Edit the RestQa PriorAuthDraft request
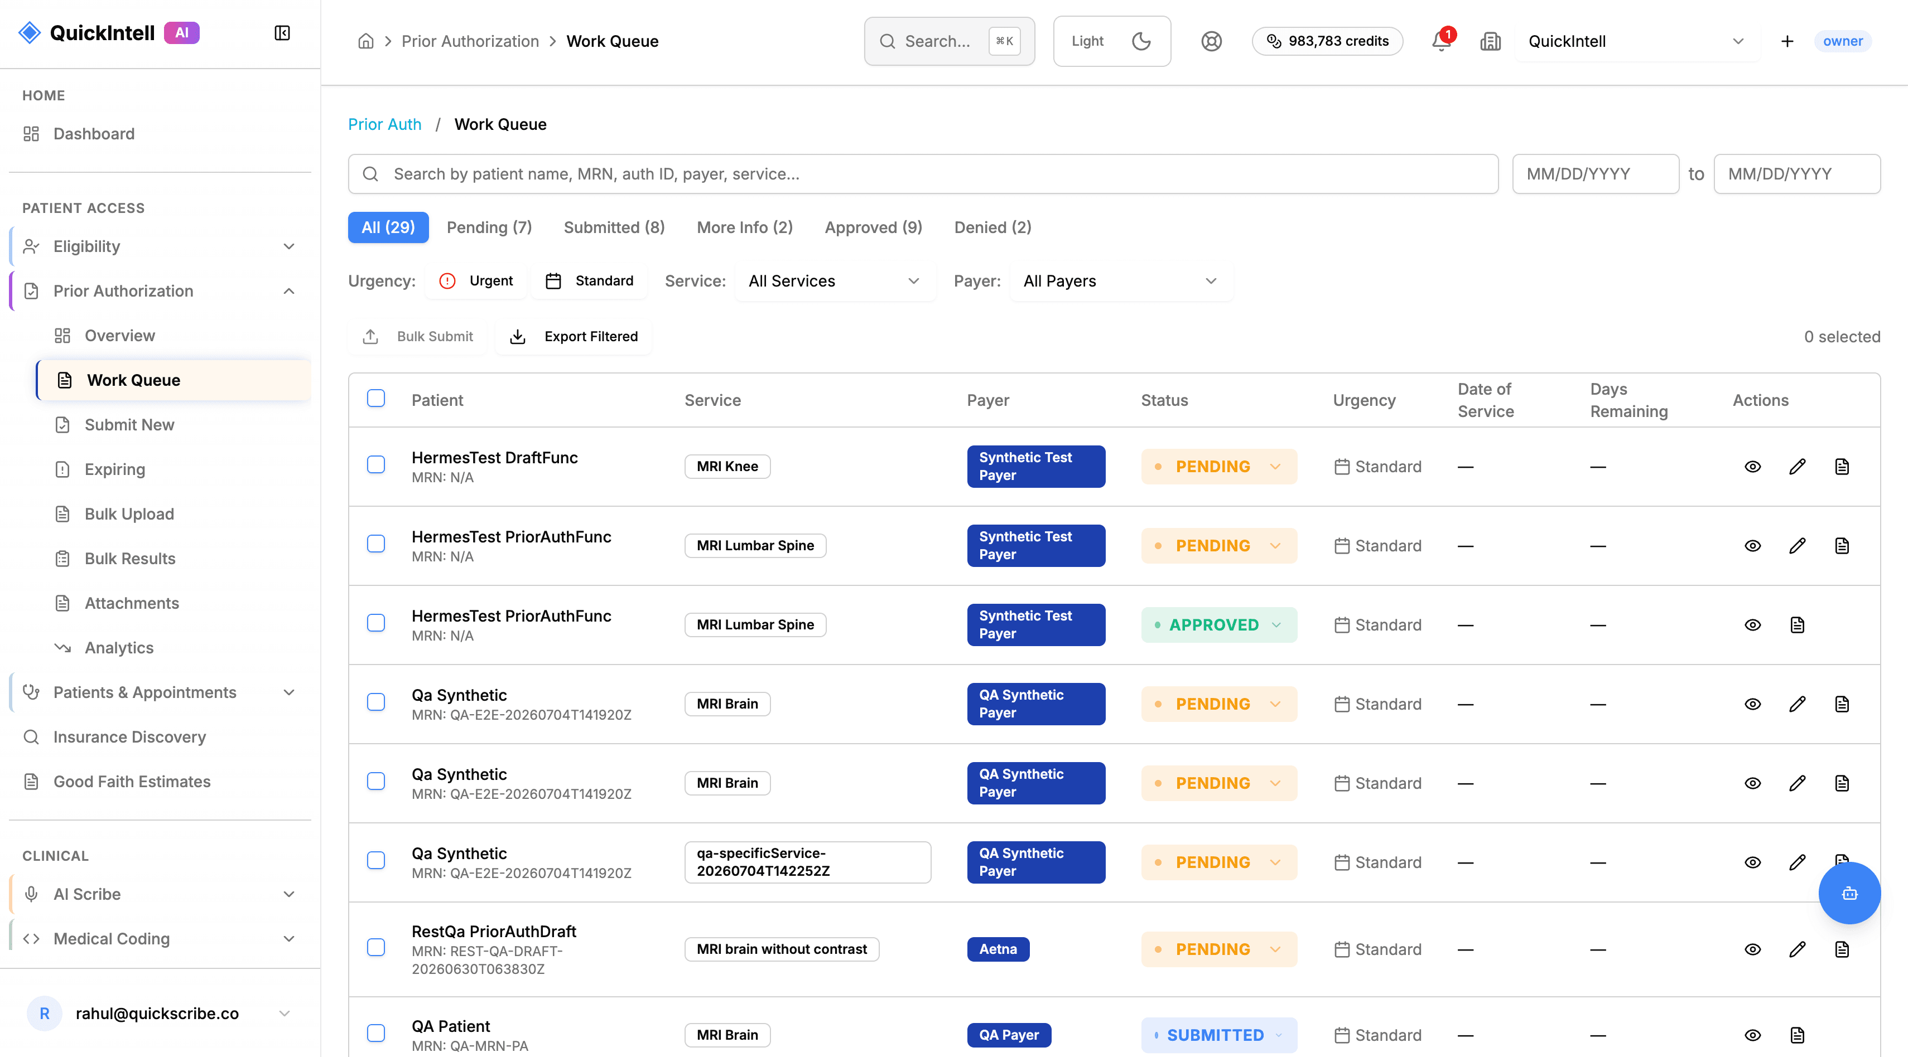The width and height of the screenshot is (1908, 1057). 1798,949
